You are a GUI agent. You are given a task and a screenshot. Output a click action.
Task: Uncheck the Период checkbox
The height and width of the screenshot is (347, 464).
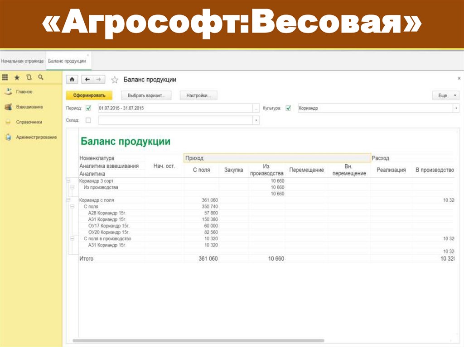click(88, 108)
